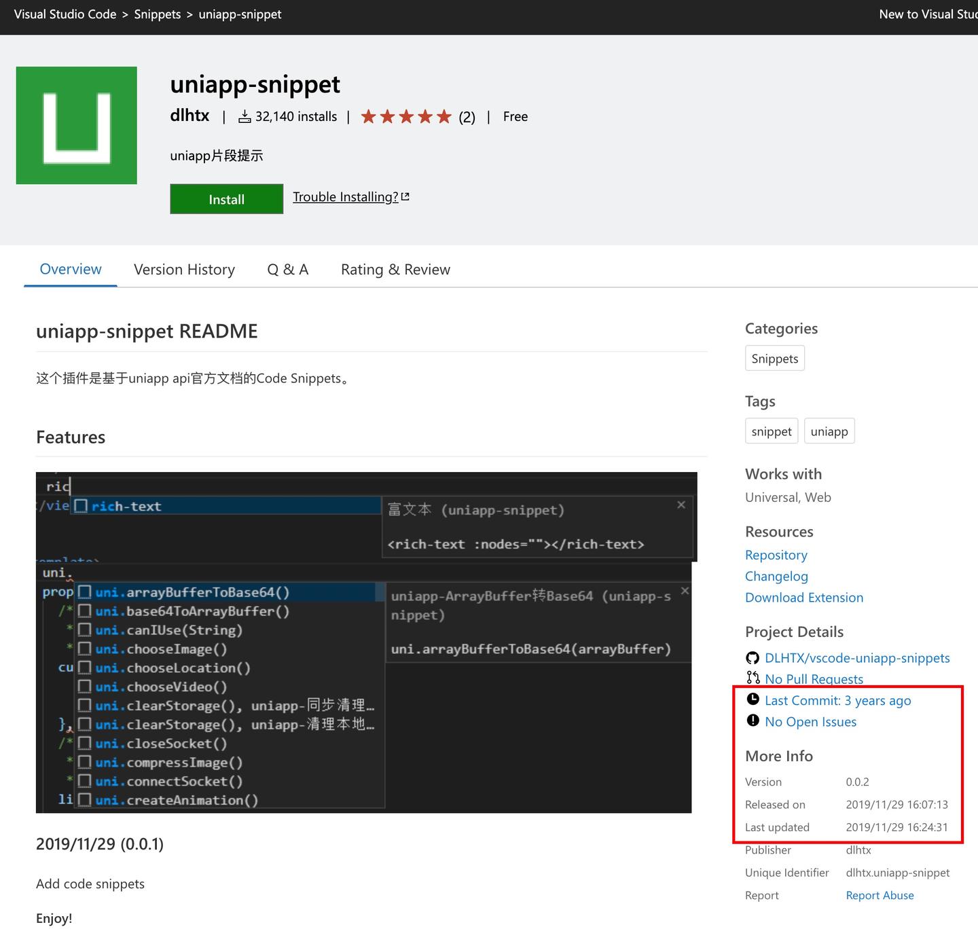
Task: Switch to the Q & A tab
Action: 288,270
